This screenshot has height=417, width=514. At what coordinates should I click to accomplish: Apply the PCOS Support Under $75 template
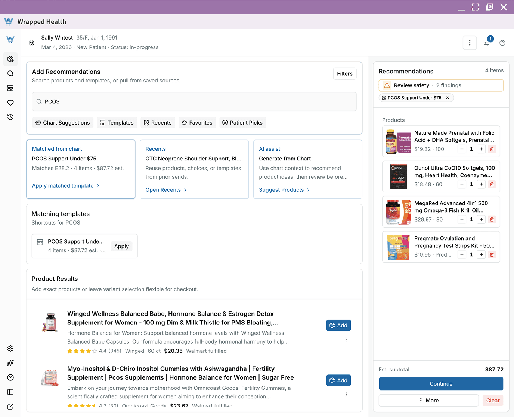pos(121,246)
